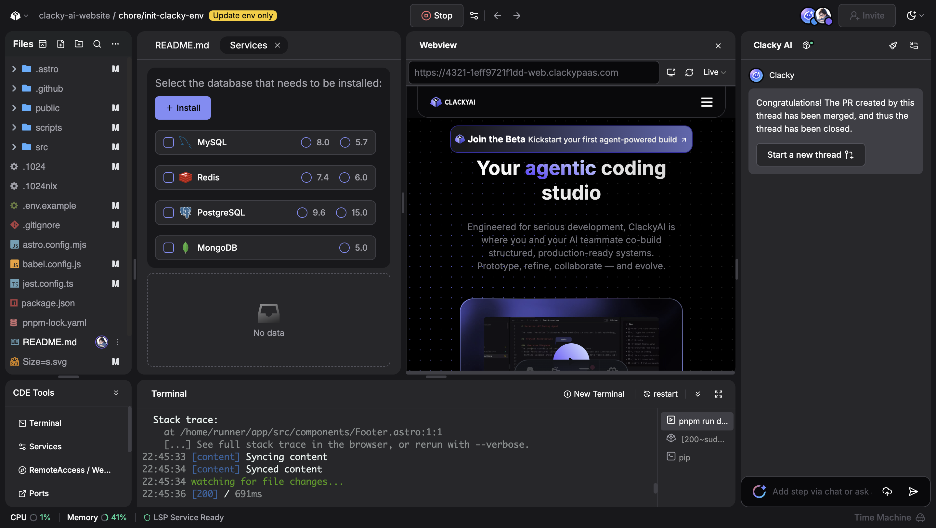Open RemoteAccess / We... in CDE Tools
The width and height of the screenshot is (936, 528).
[x=65, y=470]
